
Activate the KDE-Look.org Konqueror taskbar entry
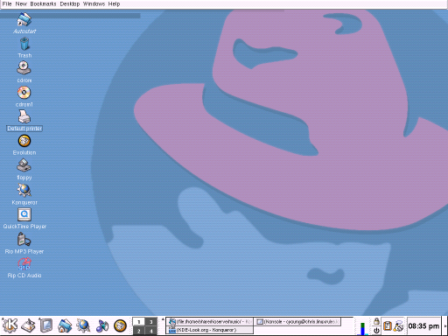click(x=210, y=330)
